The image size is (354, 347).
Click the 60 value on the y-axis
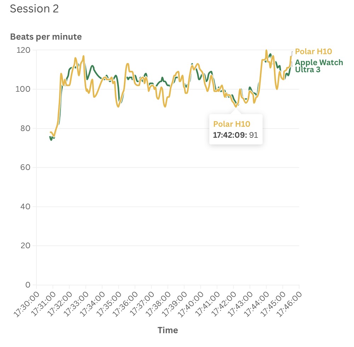[x=28, y=167]
